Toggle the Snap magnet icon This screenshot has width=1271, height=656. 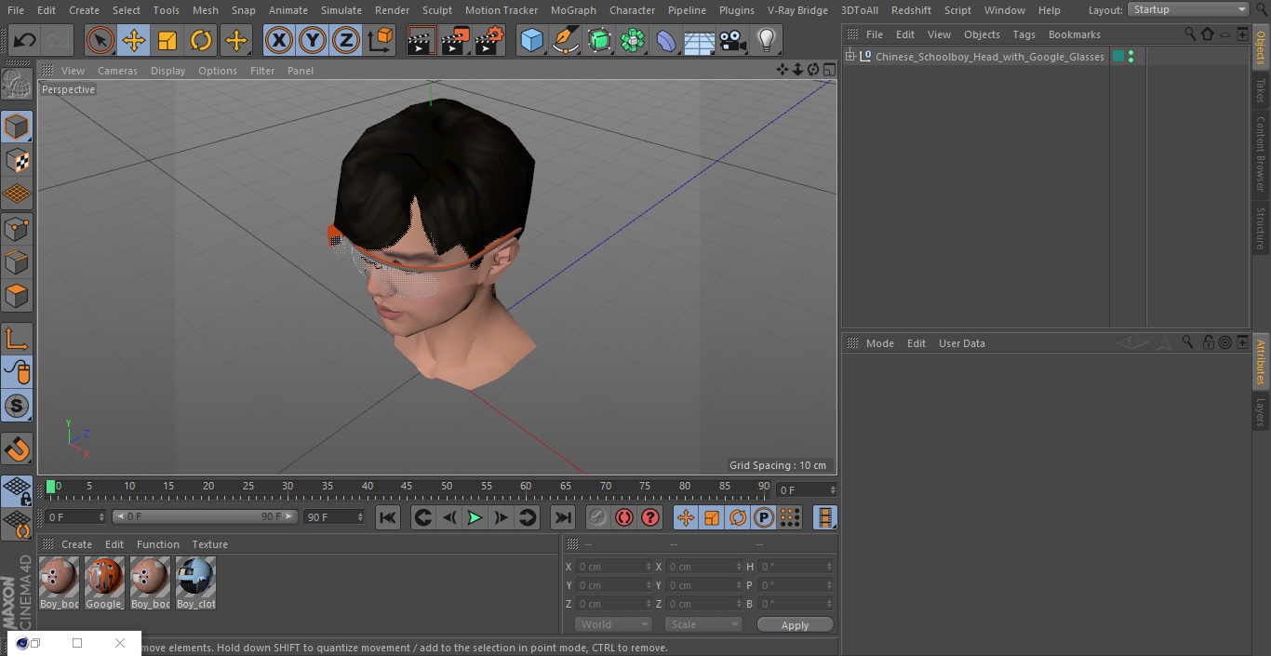17,448
